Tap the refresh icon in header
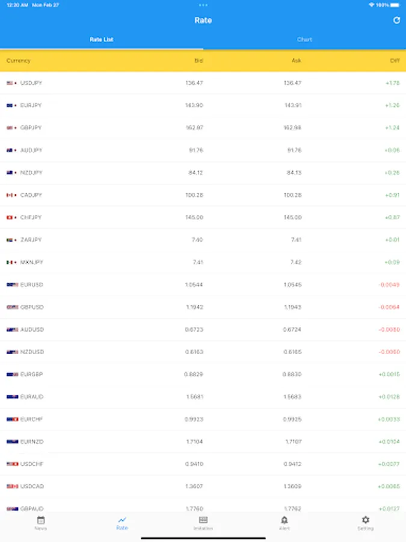406x542 pixels. [x=396, y=20]
